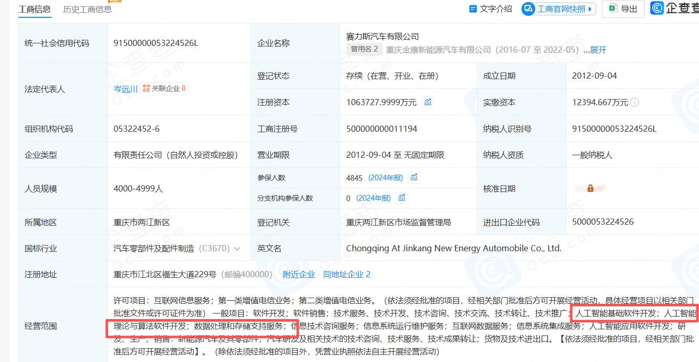Open the 参保人数 bar chart icon
The width and height of the screenshot is (699, 362).
click(x=413, y=177)
